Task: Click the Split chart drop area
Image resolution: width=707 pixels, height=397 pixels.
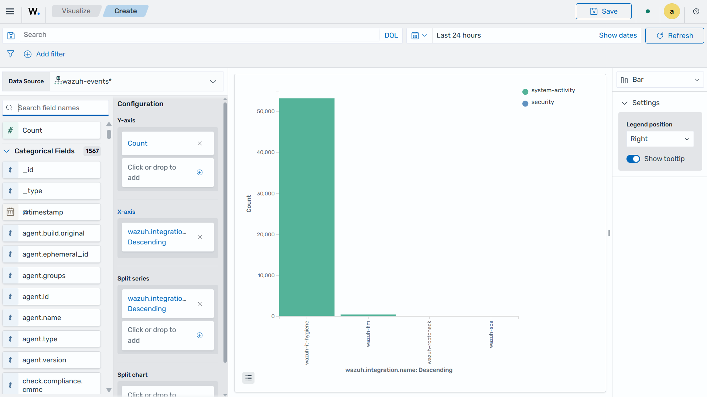Action: (168, 391)
